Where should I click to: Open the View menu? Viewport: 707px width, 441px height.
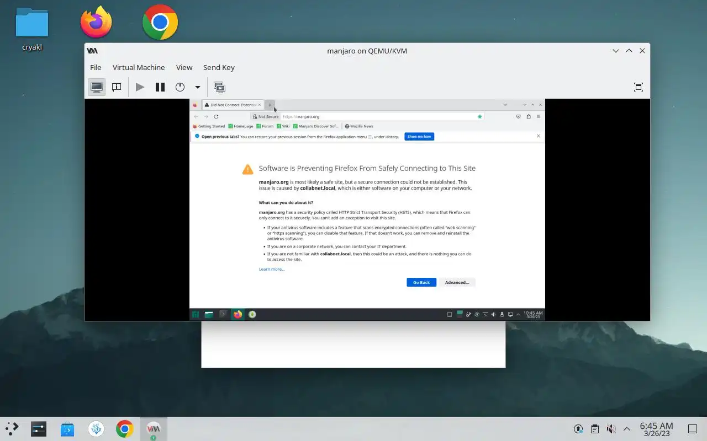tap(184, 67)
